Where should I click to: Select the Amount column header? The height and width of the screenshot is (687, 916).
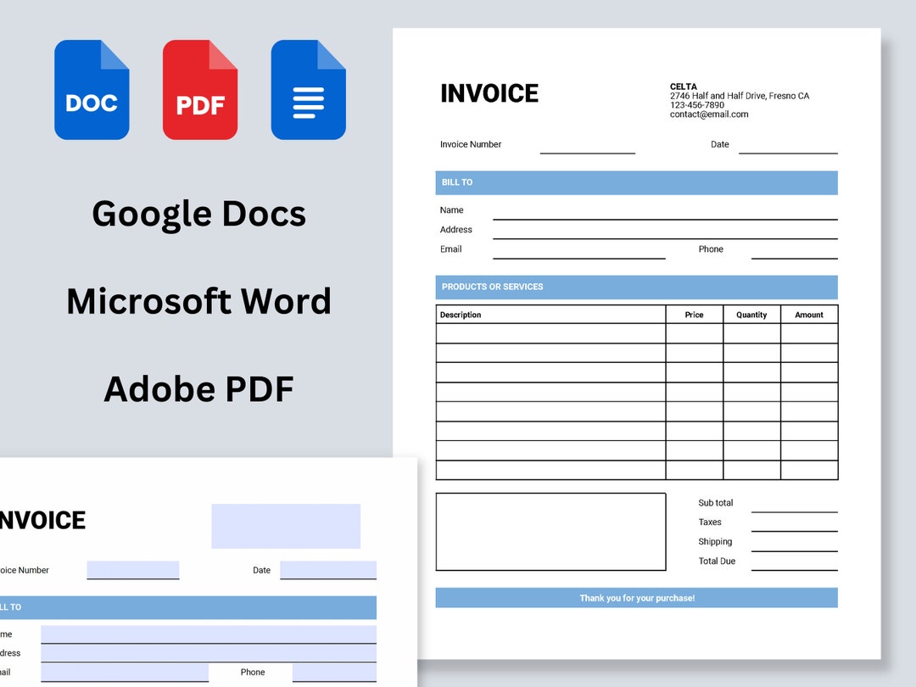809,315
